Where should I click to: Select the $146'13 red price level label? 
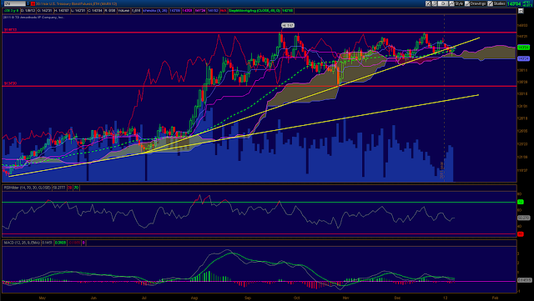[10, 30]
